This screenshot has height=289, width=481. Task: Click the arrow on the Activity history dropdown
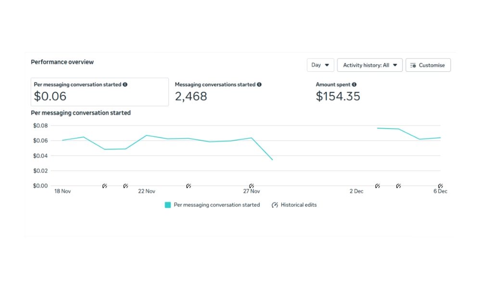point(395,66)
